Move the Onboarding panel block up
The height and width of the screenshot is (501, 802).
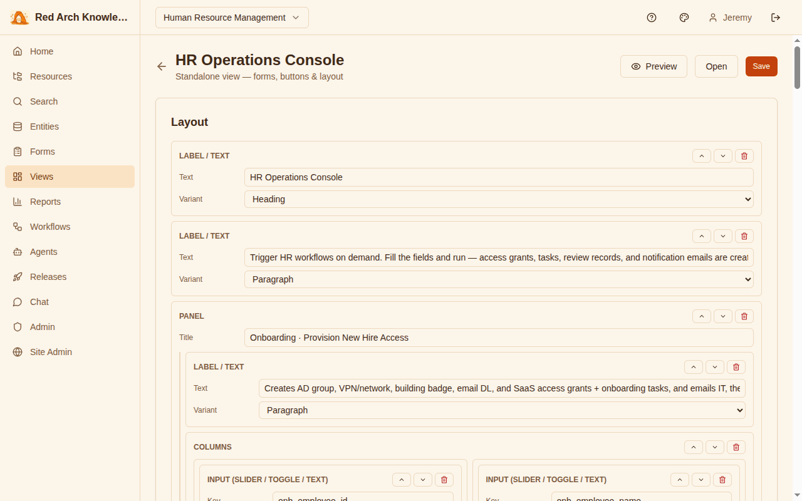[x=702, y=316]
